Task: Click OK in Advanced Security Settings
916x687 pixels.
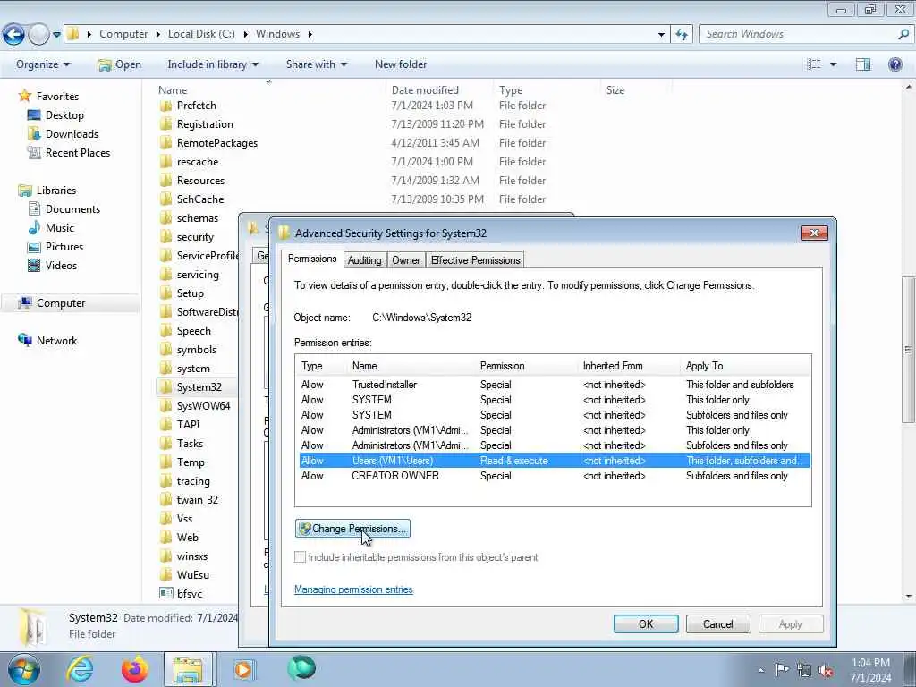Action: point(646,623)
